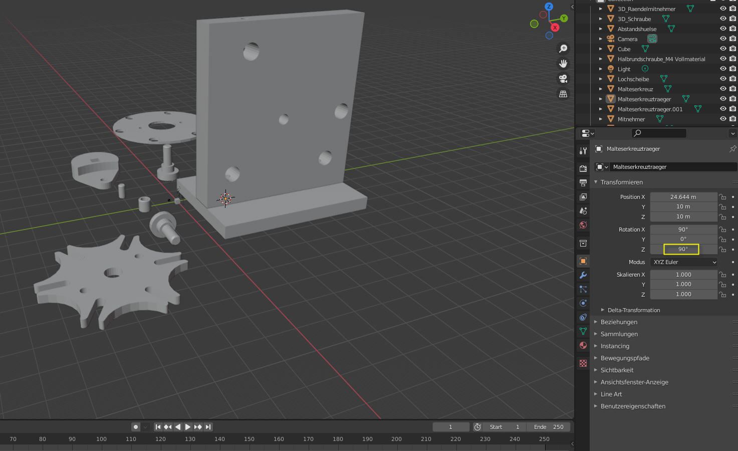738x451 pixels.
Task: Expand Abstandshuelse tree row
Action: tap(601, 29)
